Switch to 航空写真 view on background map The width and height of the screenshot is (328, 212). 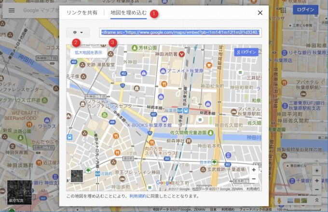tap(19, 192)
